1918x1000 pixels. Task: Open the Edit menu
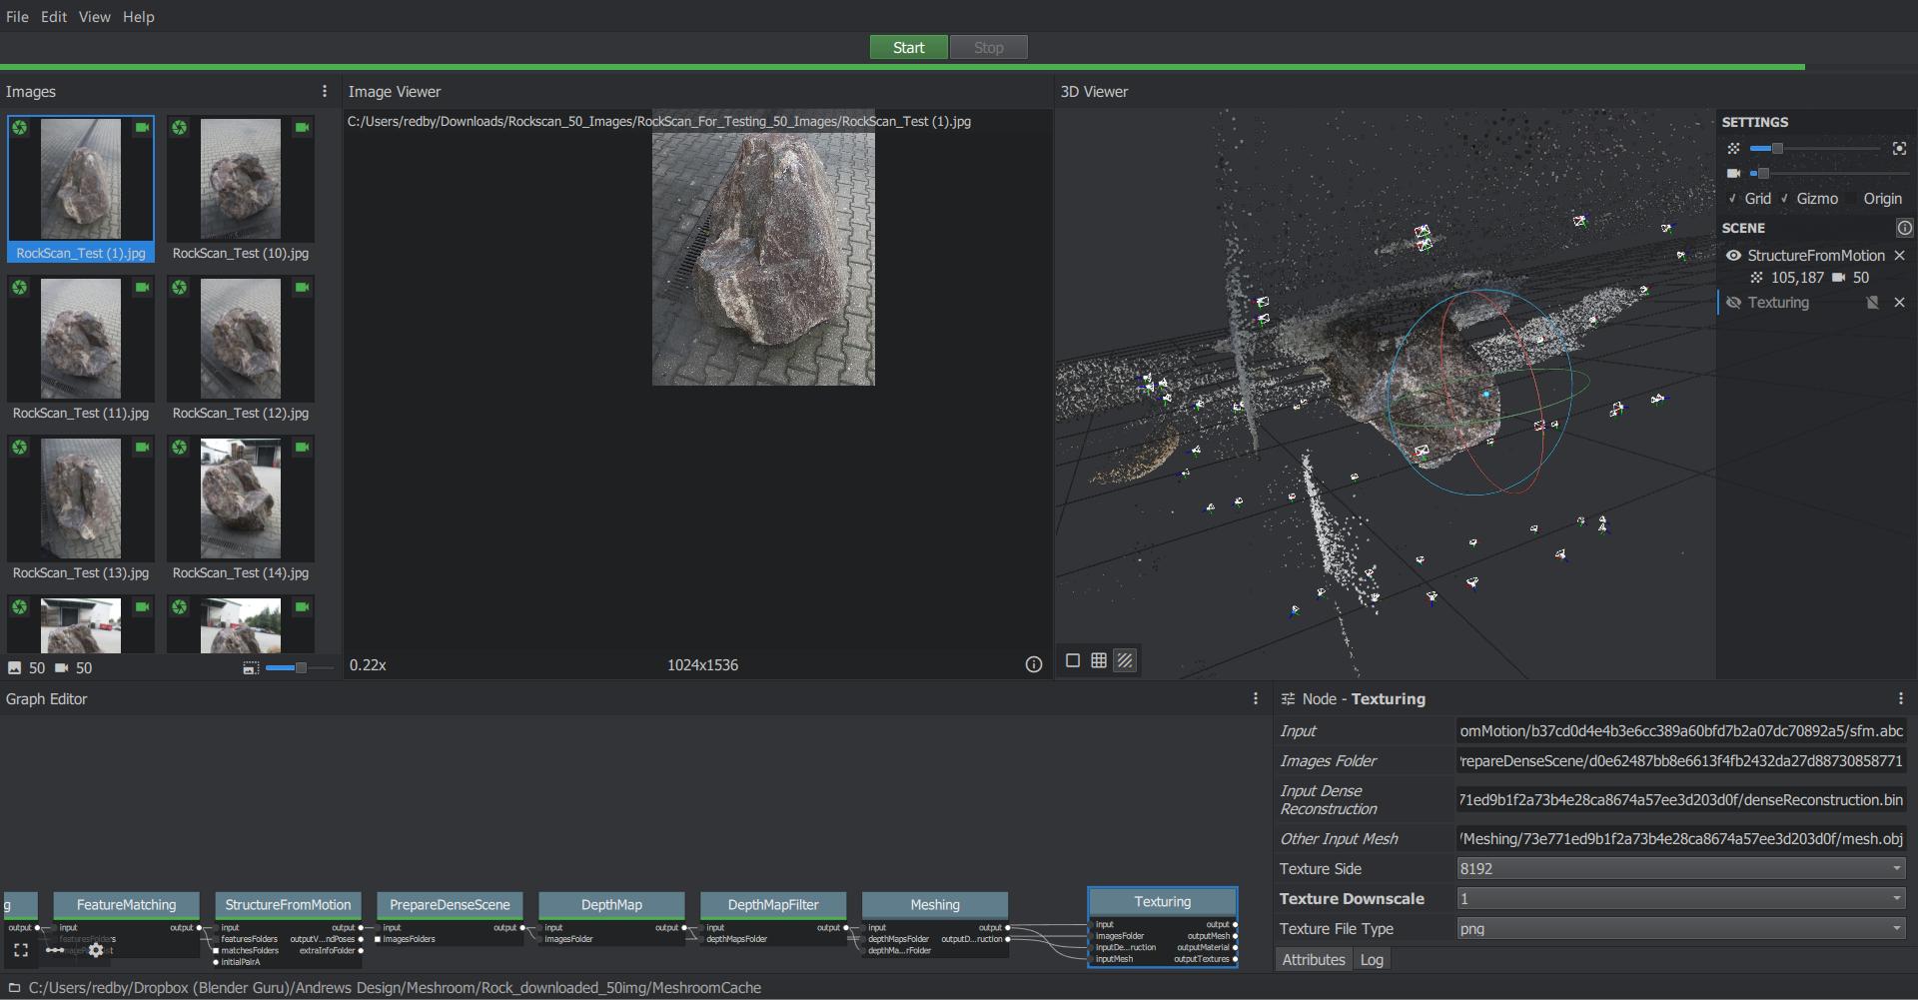54,17
